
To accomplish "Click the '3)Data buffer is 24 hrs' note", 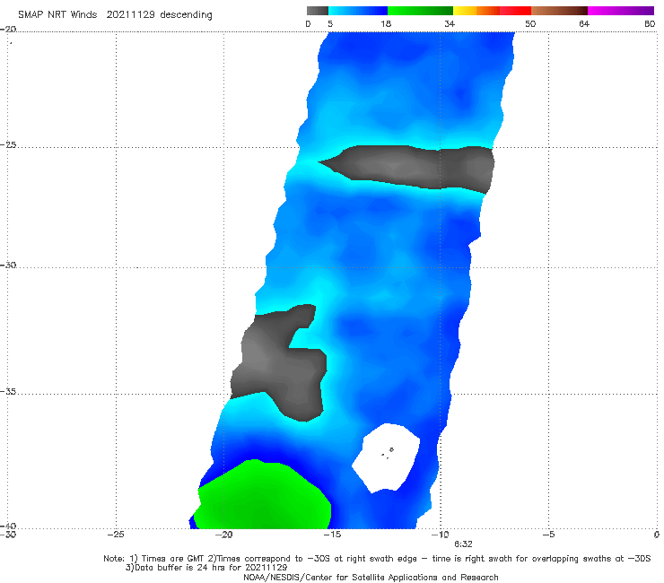I will click(x=206, y=568).
